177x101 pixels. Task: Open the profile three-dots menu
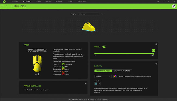point(102,14)
